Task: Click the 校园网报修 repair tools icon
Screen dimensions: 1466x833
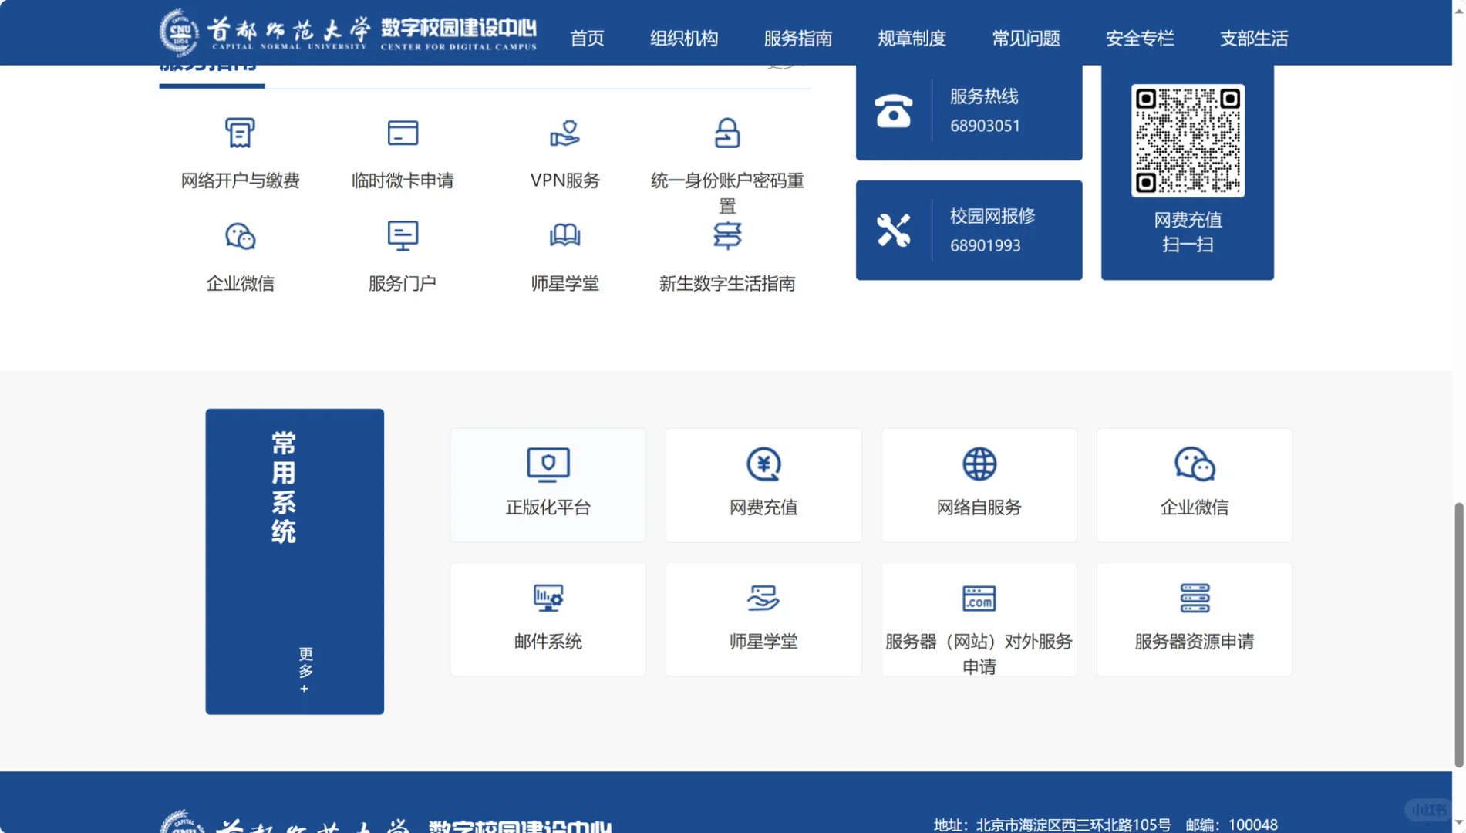Action: pos(895,228)
